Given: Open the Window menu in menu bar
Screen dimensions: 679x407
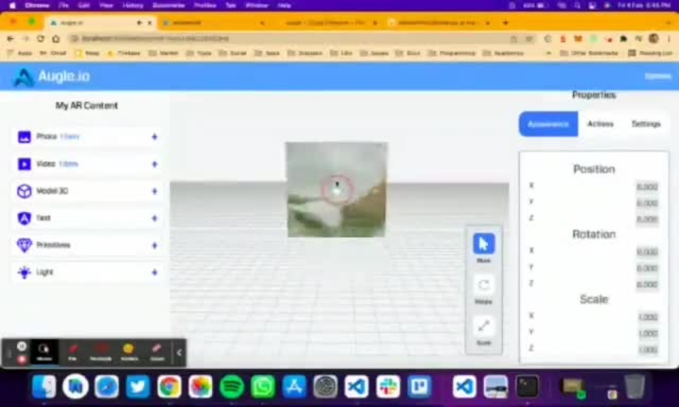Looking at the screenshot, I should 257,5.
